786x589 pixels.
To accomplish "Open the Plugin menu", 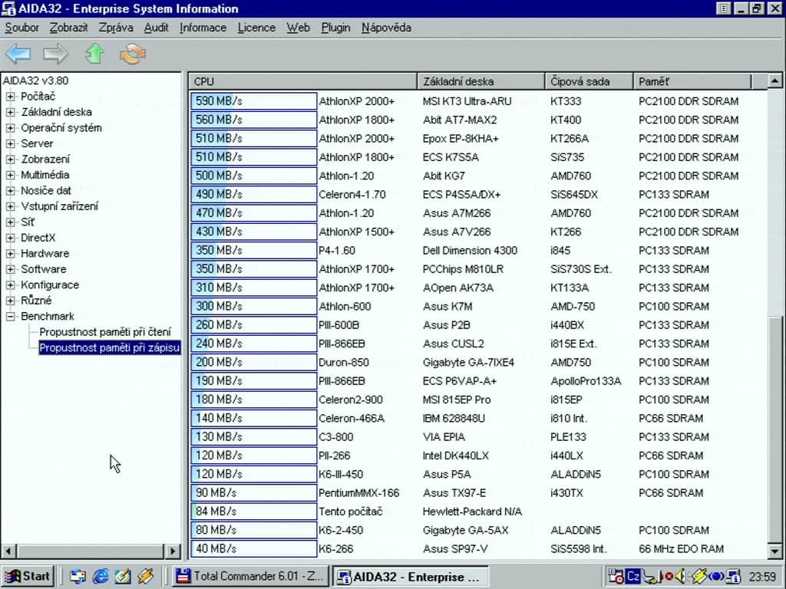I will [x=335, y=28].
